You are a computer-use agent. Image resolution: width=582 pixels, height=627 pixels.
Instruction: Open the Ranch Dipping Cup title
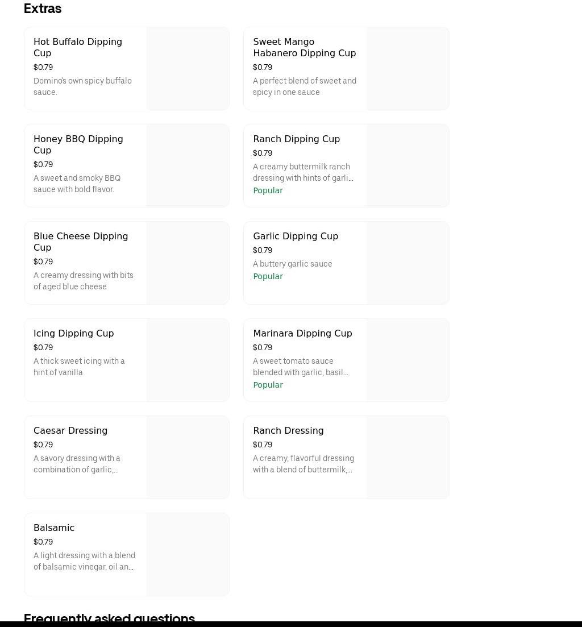296,139
